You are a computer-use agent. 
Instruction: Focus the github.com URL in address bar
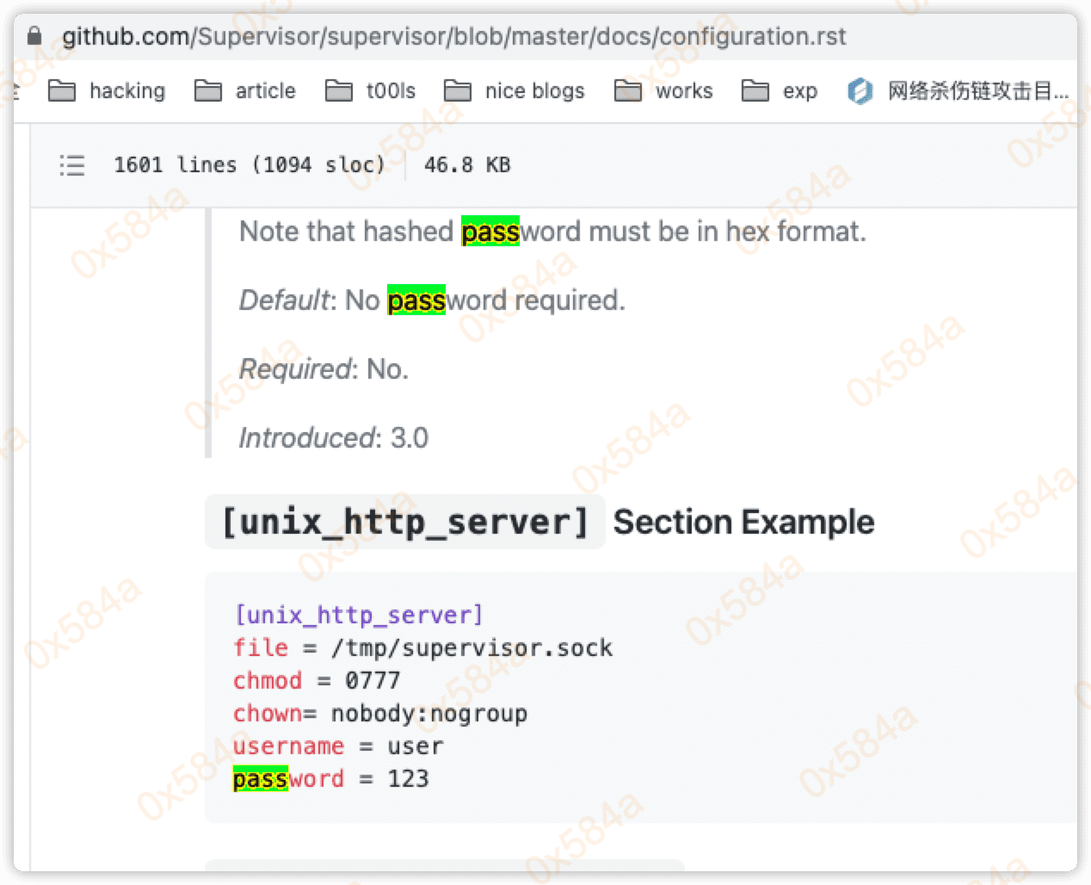pos(453,36)
